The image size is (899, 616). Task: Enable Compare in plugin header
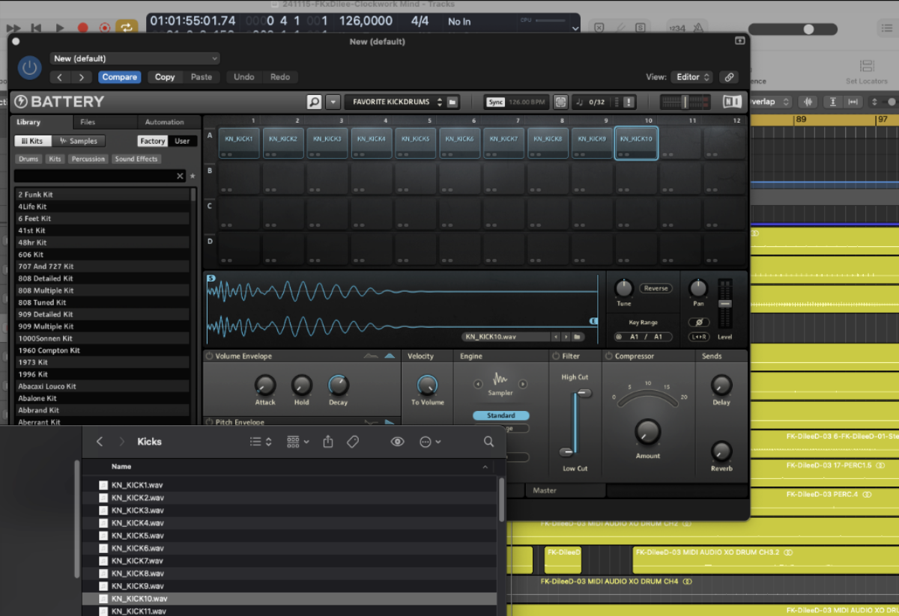pyautogui.click(x=120, y=77)
